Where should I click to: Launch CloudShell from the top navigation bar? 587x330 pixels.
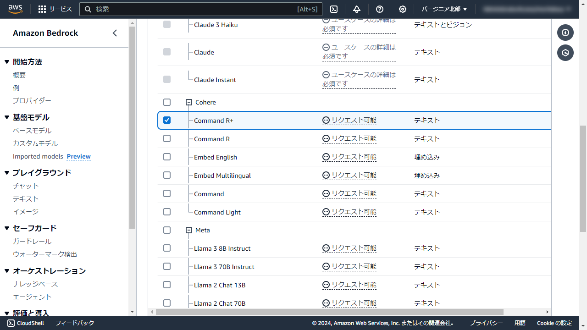tap(334, 9)
